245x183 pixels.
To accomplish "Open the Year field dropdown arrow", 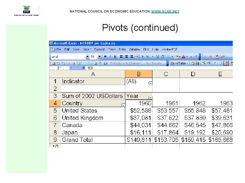I will click(150, 98).
